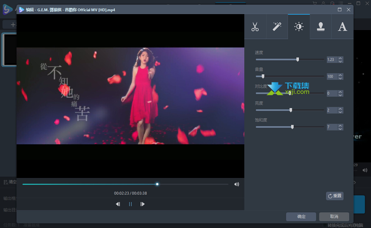The image size is (371, 228).
Task: Confirm edits with the 确定 button
Action: click(301, 216)
